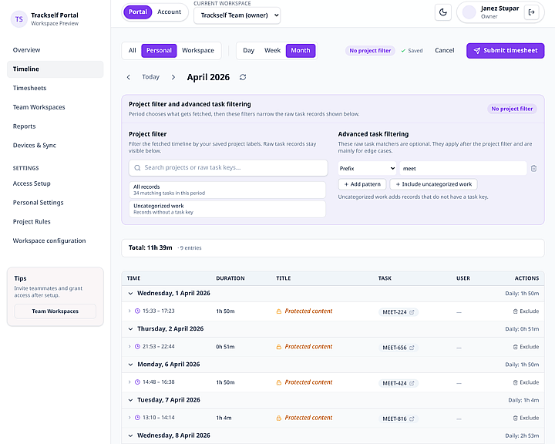Click Today to jump to the current period
The height and width of the screenshot is (444, 555).
pos(151,77)
